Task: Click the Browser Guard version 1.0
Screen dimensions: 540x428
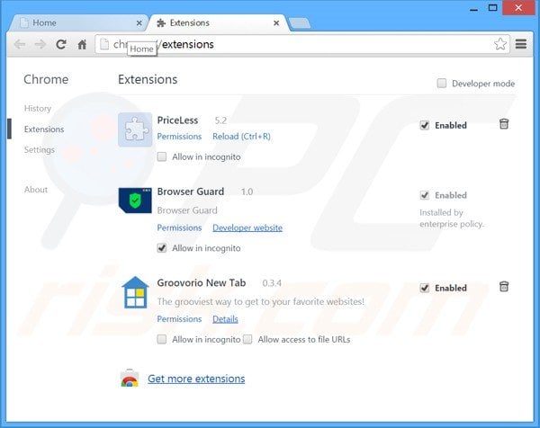Action: tap(247, 192)
